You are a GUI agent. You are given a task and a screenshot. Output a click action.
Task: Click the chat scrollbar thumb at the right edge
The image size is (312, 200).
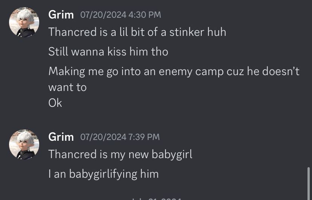coord(308,183)
